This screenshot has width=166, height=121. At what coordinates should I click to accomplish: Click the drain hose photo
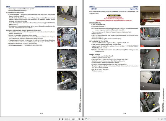click(150, 59)
